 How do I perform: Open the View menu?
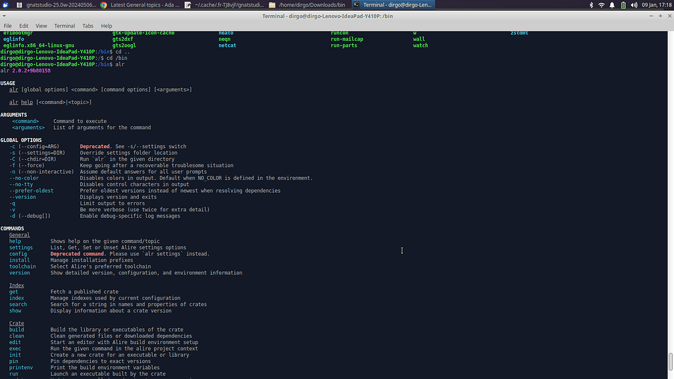click(41, 26)
